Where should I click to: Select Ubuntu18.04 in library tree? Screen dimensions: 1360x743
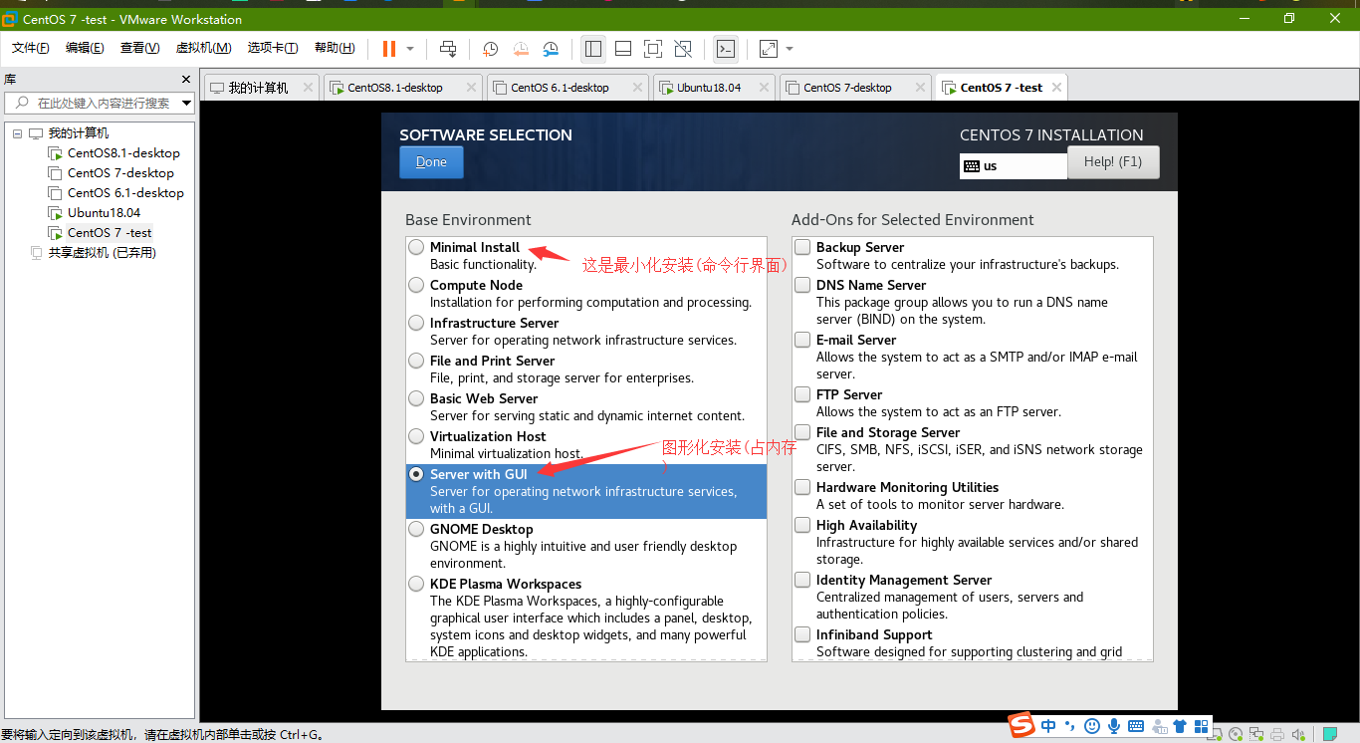click(104, 212)
